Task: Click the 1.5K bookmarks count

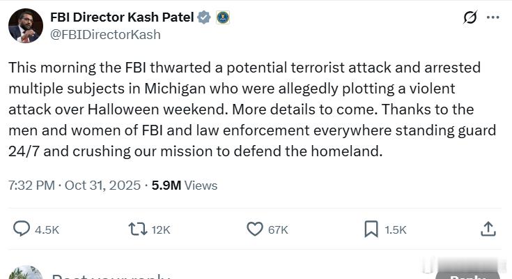Action: (396, 229)
